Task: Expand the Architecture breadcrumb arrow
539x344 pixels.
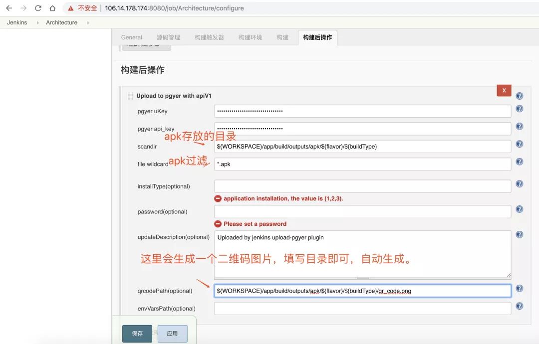Action: pos(88,22)
